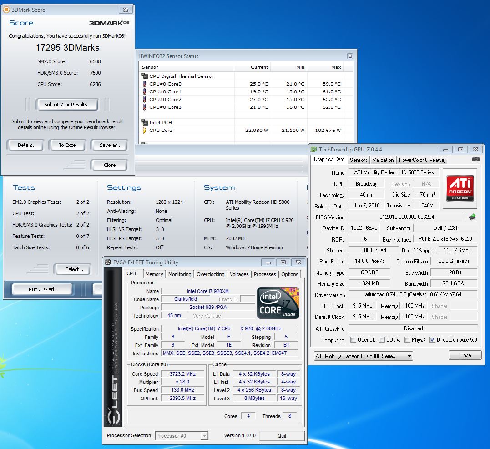Screen dimensions: 490x449
Task: Click the EVGA E-LEET title bar icon
Action: point(108,262)
